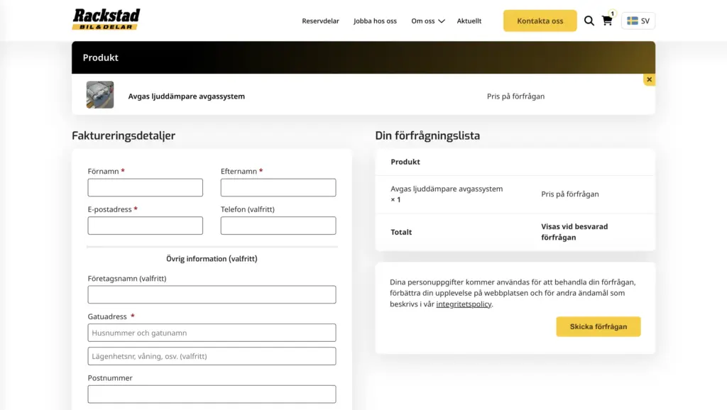Click the product thumbnail for Avgas ljuddämpare

click(99, 94)
